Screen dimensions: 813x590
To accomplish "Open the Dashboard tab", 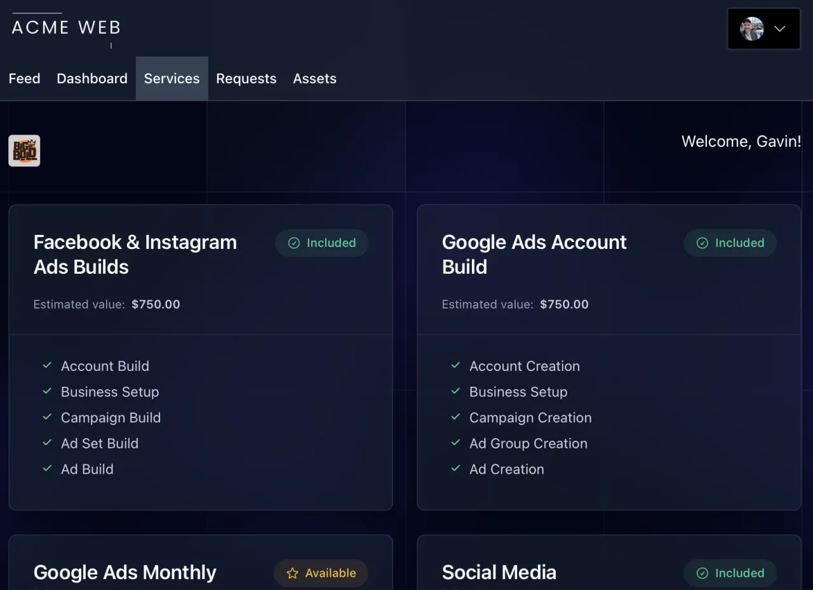I will click(x=92, y=79).
